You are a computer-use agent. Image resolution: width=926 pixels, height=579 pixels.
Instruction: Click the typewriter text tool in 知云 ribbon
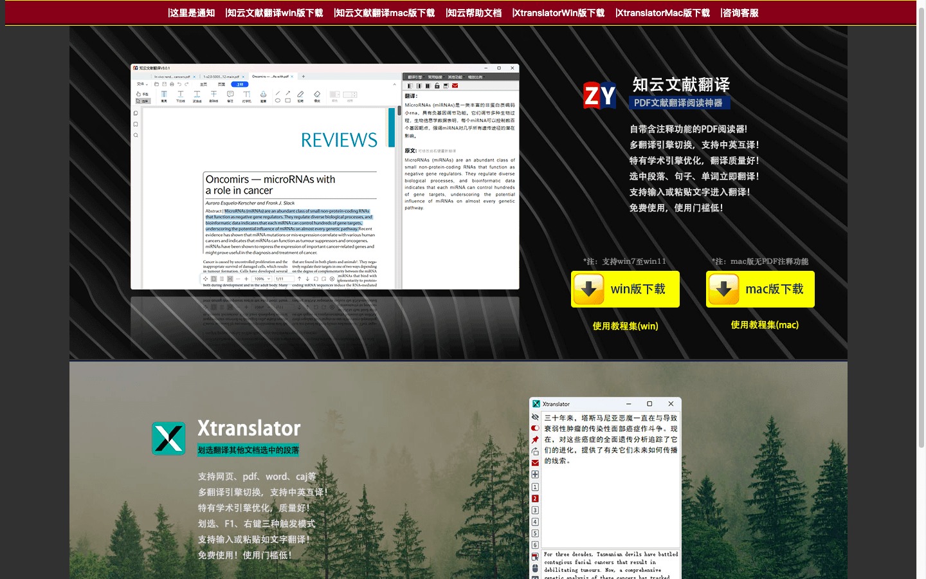point(247,96)
